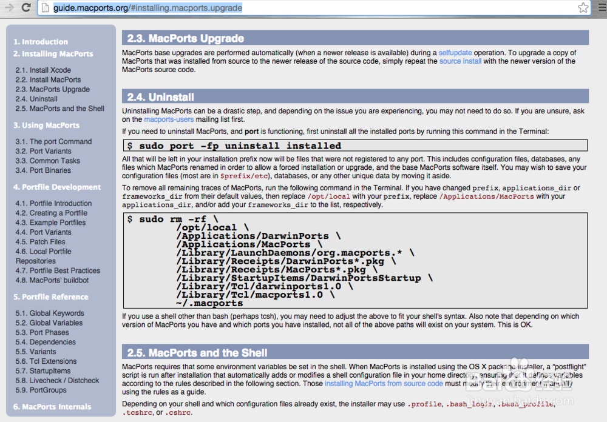
Task: Follow the selfupdate link
Action: click(x=455, y=53)
